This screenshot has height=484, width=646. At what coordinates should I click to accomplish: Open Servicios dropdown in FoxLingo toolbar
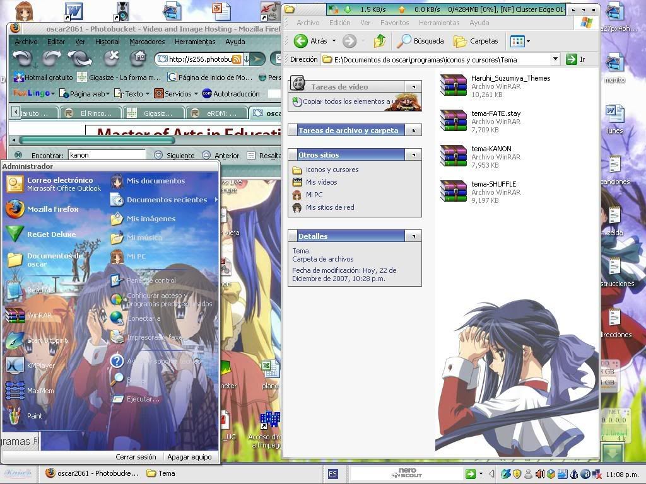click(176, 94)
